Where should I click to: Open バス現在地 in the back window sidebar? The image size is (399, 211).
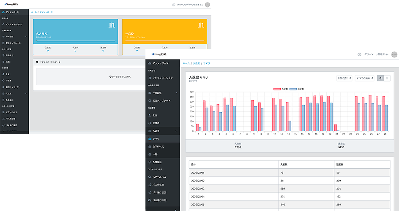tap(11, 119)
